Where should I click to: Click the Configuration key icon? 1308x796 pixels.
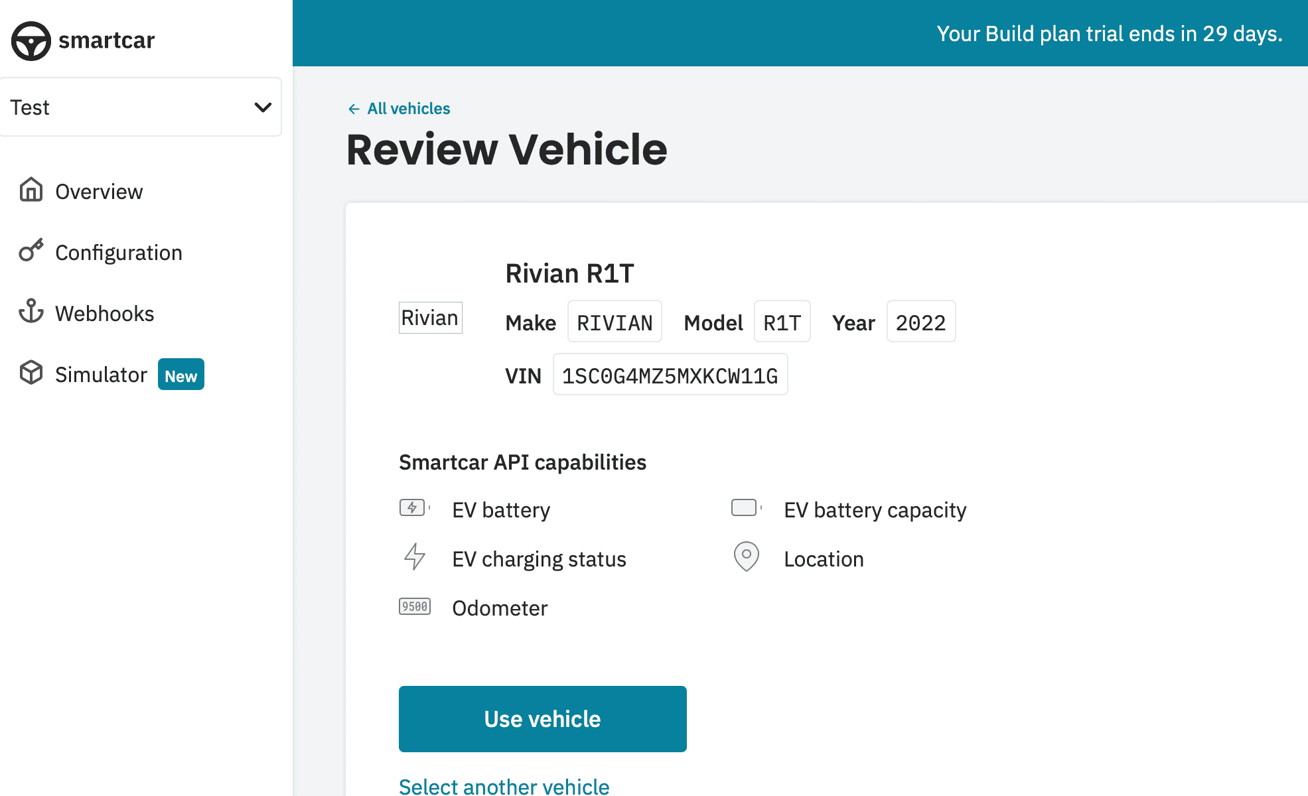31,251
